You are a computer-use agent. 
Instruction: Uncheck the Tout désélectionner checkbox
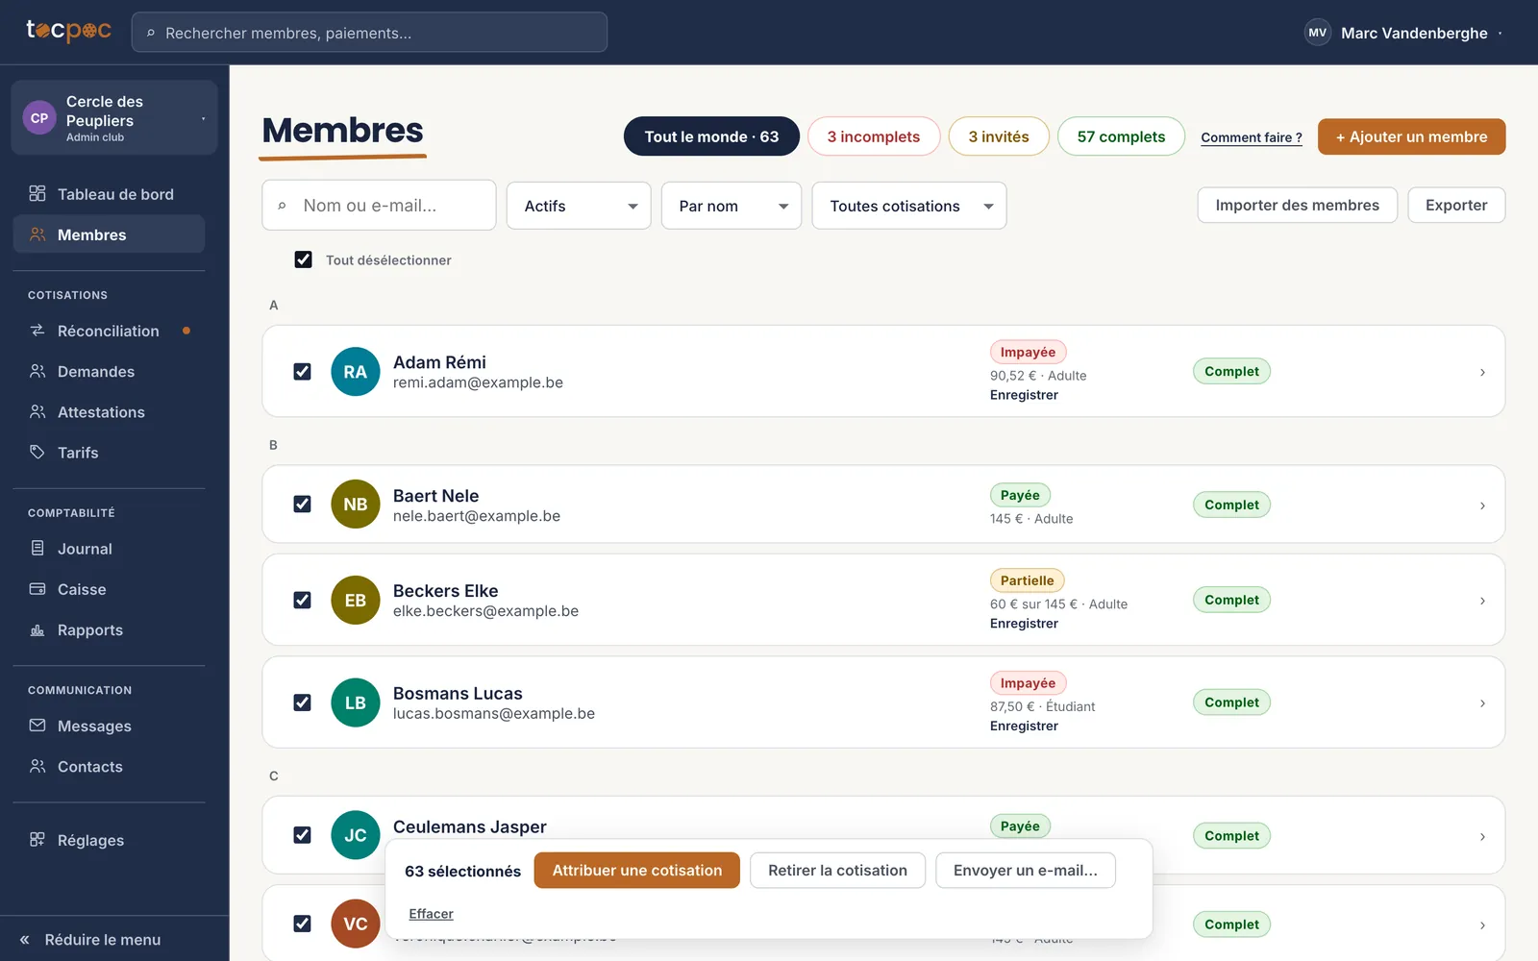(303, 259)
